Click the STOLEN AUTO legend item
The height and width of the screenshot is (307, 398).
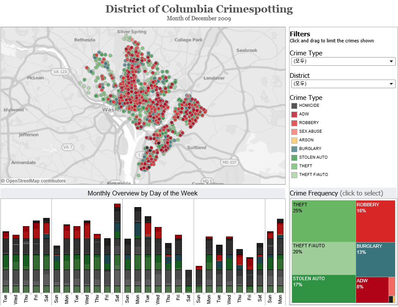(312, 157)
